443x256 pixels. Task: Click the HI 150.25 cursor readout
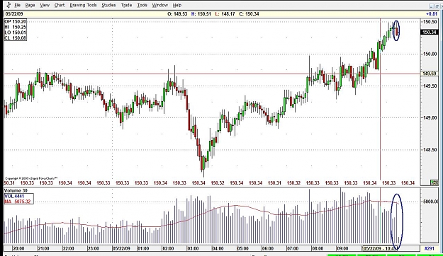(16, 27)
